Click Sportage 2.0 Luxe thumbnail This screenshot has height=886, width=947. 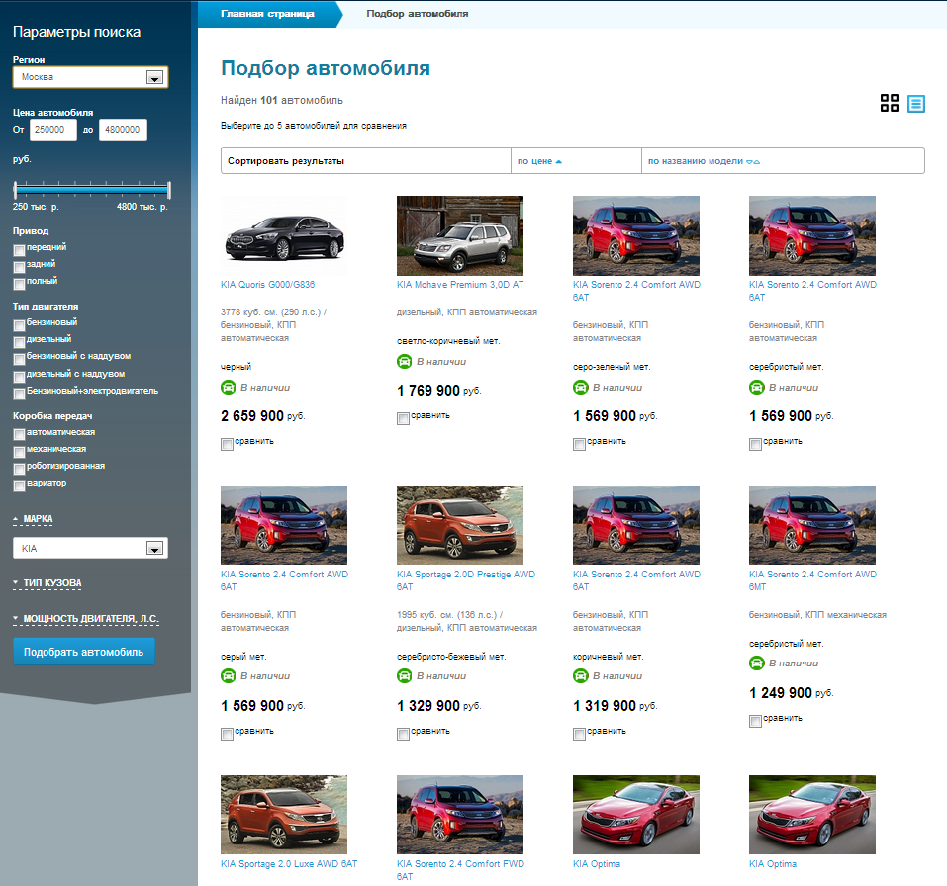[x=284, y=815]
